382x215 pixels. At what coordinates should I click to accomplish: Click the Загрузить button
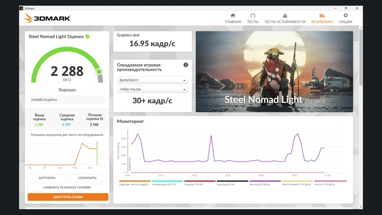47,178
